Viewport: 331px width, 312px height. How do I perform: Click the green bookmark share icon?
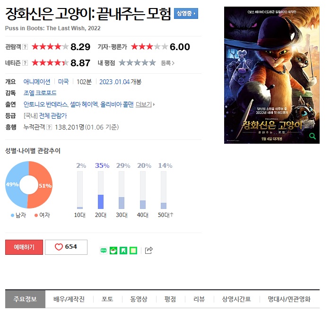(x=123, y=251)
